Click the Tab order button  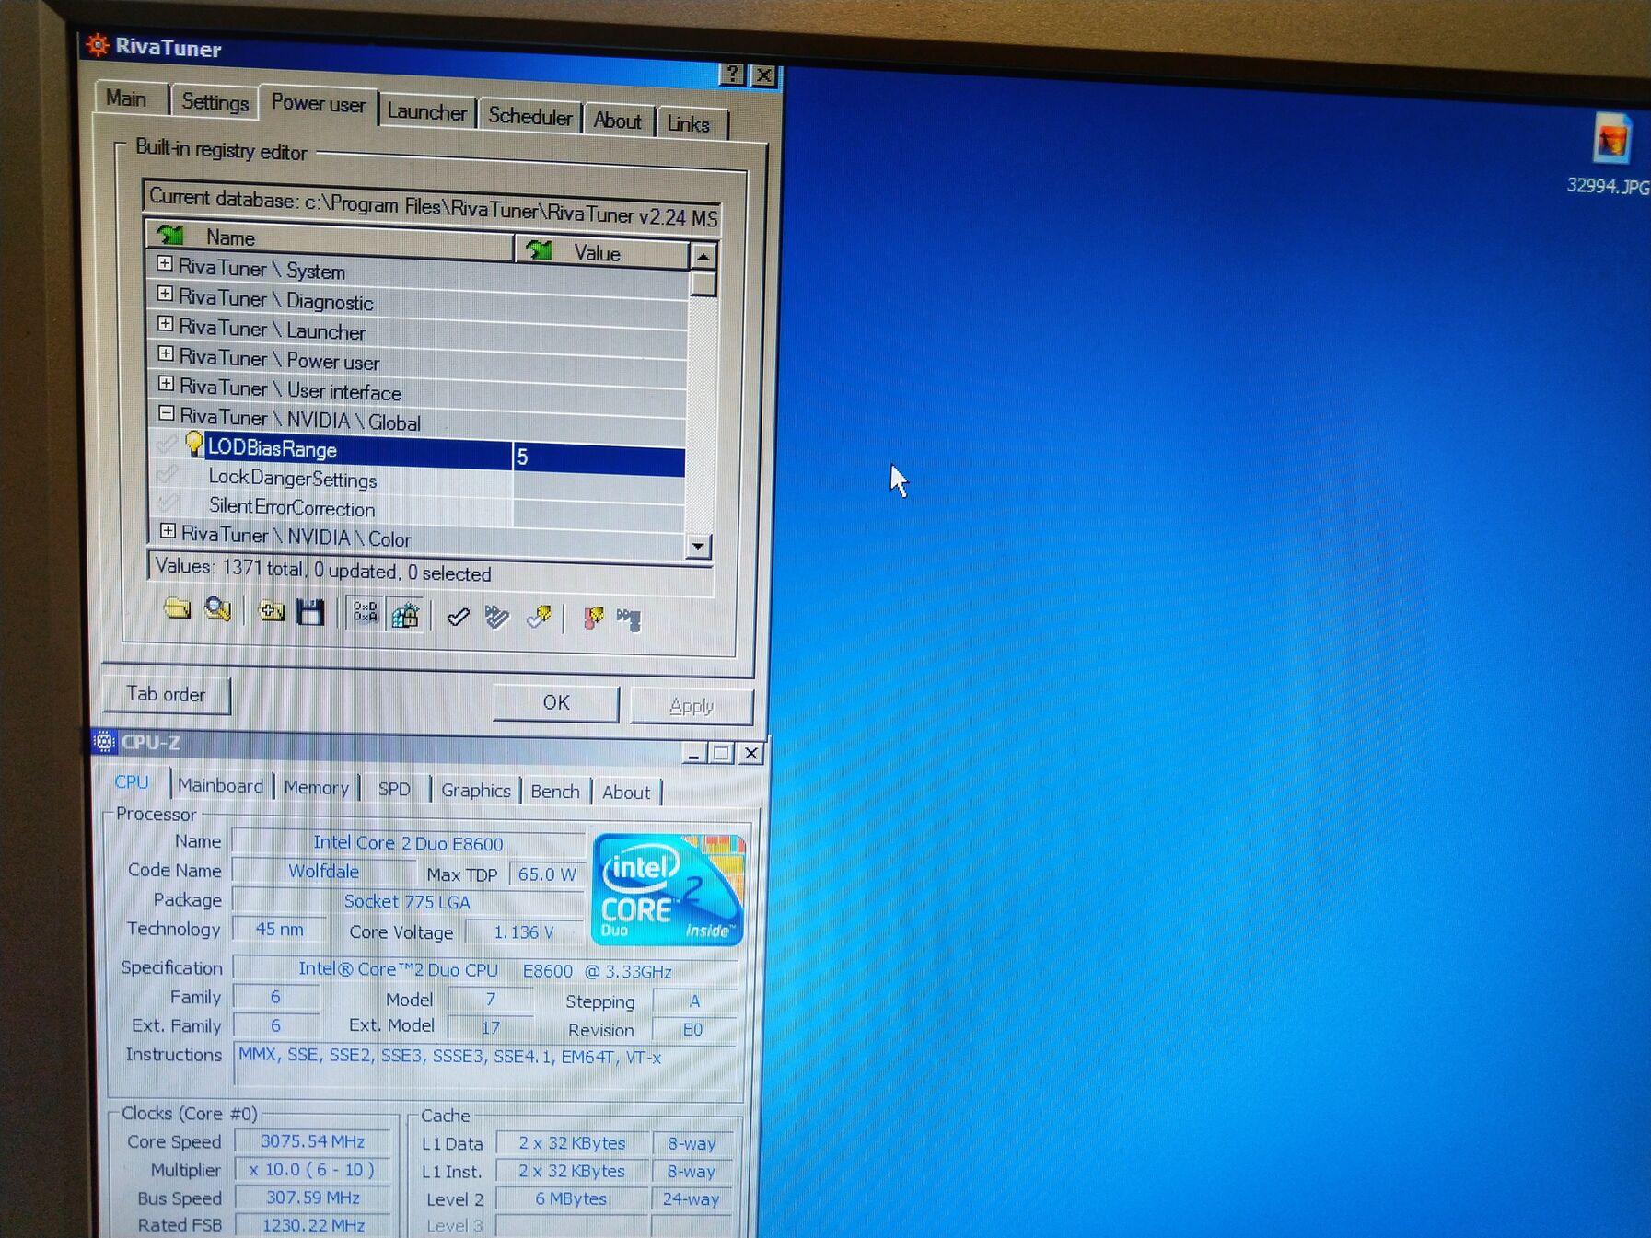[x=166, y=694]
